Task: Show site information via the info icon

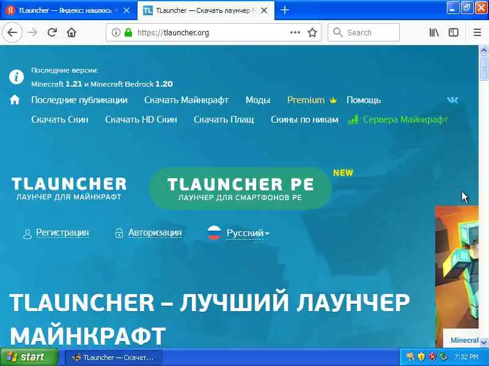Action: [x=116, y=32]
